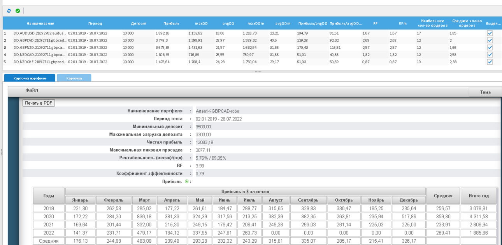The image size is (502, 245).
Task: Sort by RF column header
Action: tap(375, 23)
